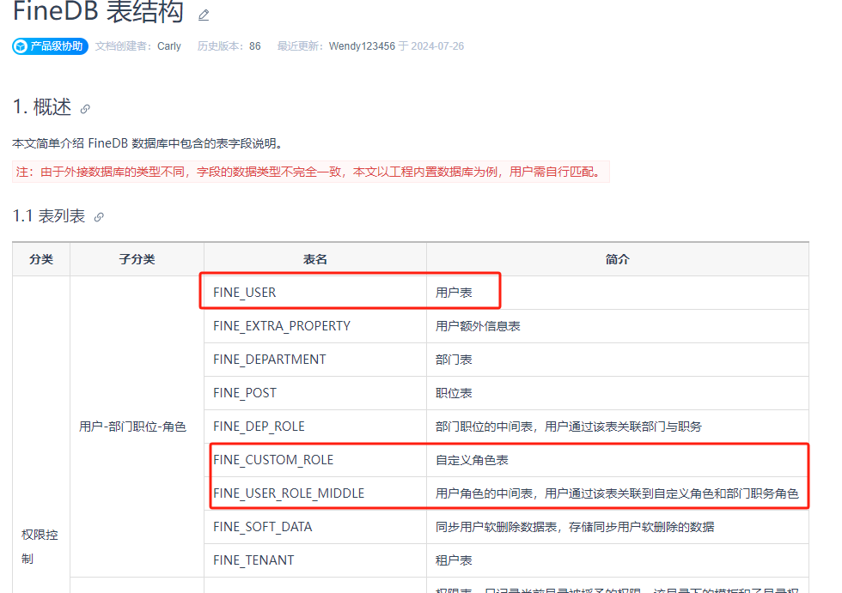This screenshot has width=842, height=593.
Task: Click the 用户-部门职位-角色 subcategory cell
Action: click(x=137, y=427)
